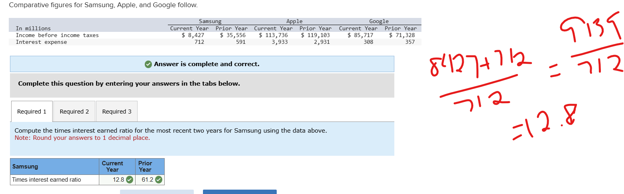This screenshot has height=194, width=624.
Task: Click the 'Complete this question by entering' instruction text
Action: coord(129,84)
